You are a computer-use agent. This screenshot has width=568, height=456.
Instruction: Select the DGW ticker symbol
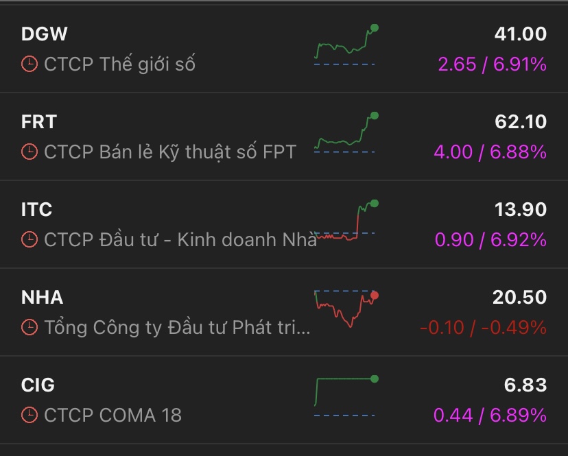click(x=45, y=34)
